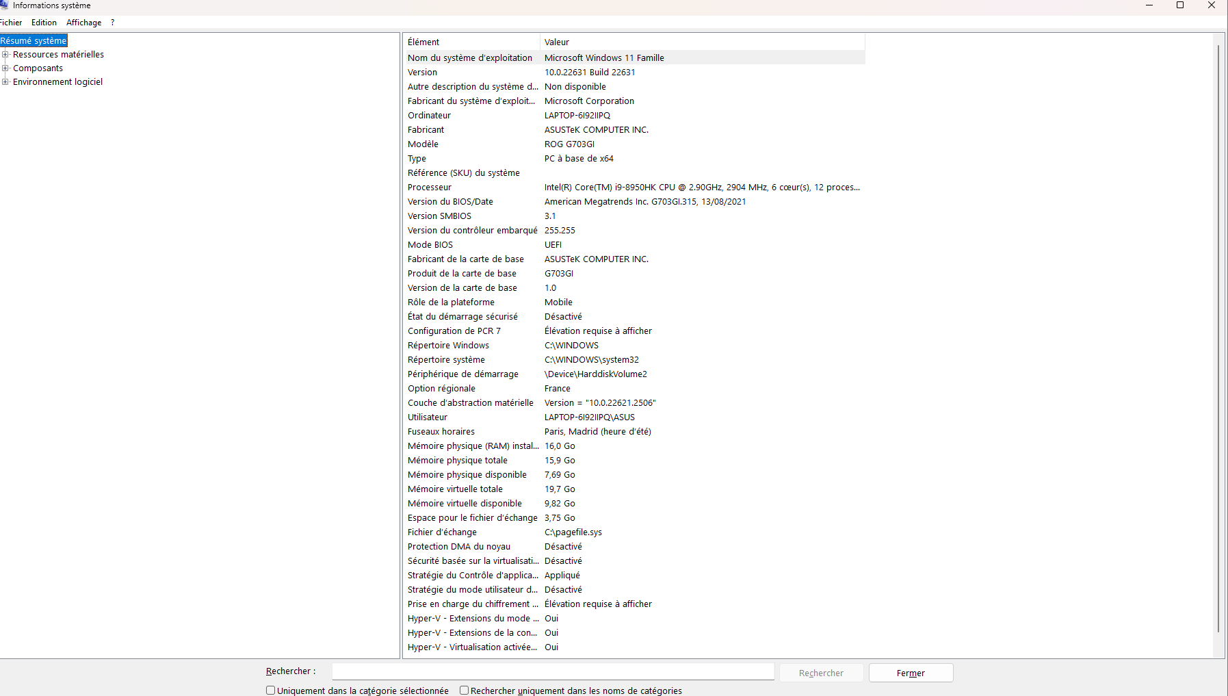
Task: Open the Edition menu
Action: tap(44, 23)
